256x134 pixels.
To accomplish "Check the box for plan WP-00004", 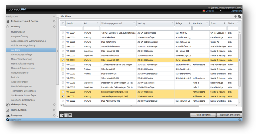I will pos(63,33).
